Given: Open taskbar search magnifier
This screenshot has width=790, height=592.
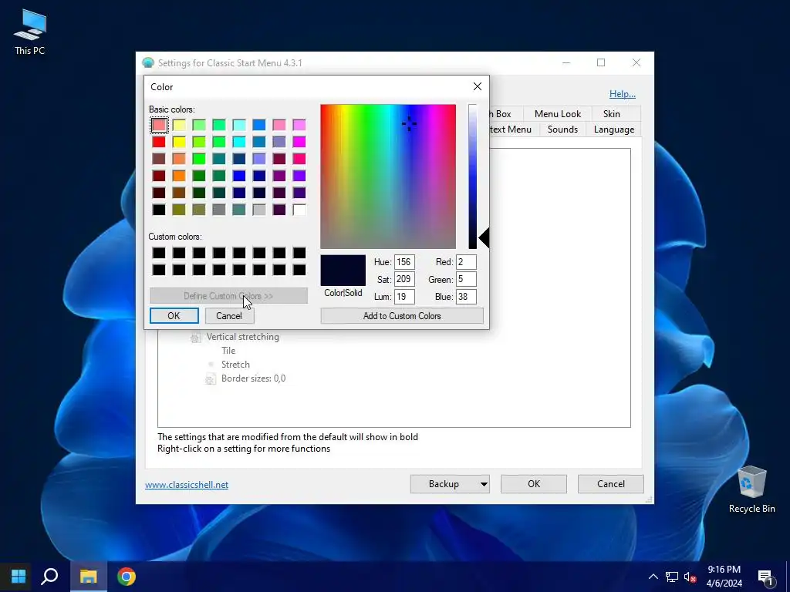Looking at the screenshot, I should (49, 577).
